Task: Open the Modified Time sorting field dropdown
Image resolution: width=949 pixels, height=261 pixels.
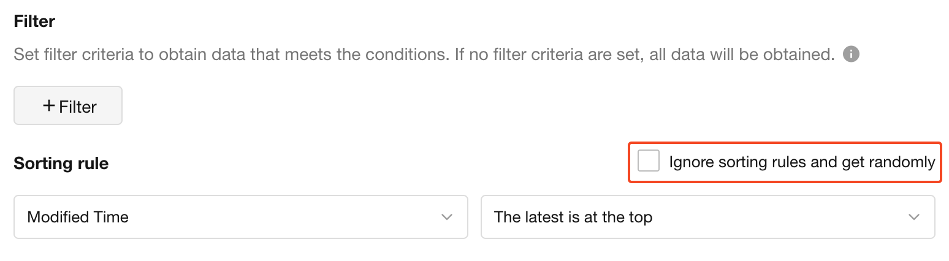Action: point(240,217)
